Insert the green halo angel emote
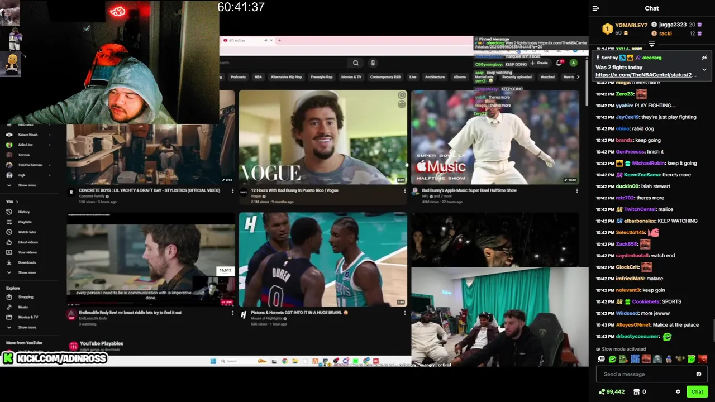 click(691, 359)
